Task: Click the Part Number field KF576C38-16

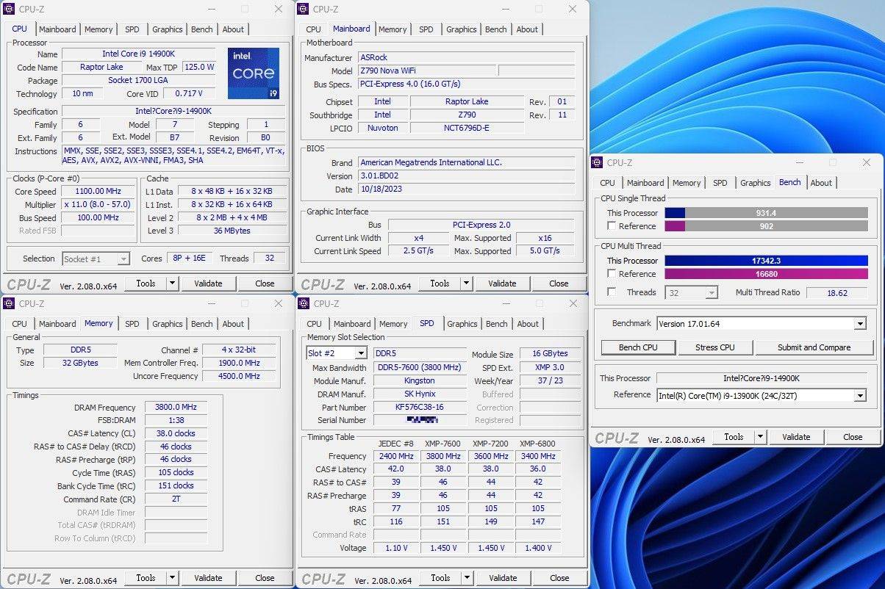Action: 420,408
